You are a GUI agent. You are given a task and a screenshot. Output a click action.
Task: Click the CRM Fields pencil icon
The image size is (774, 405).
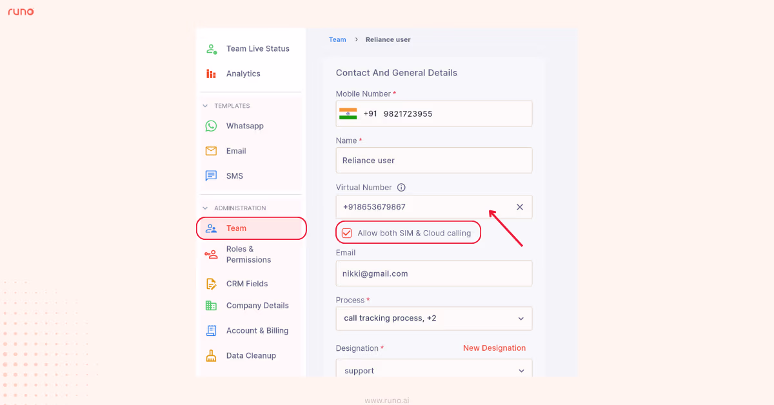tap(211, 283)
